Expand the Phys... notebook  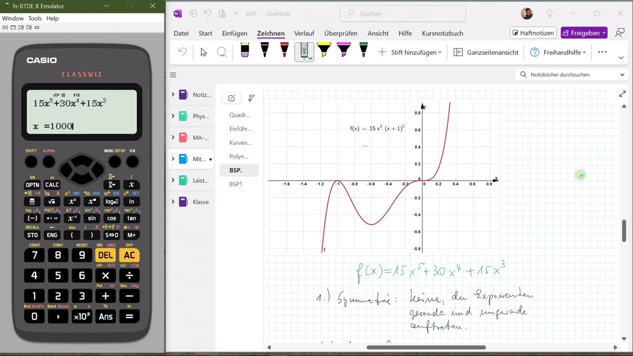(x=173, y=116)
